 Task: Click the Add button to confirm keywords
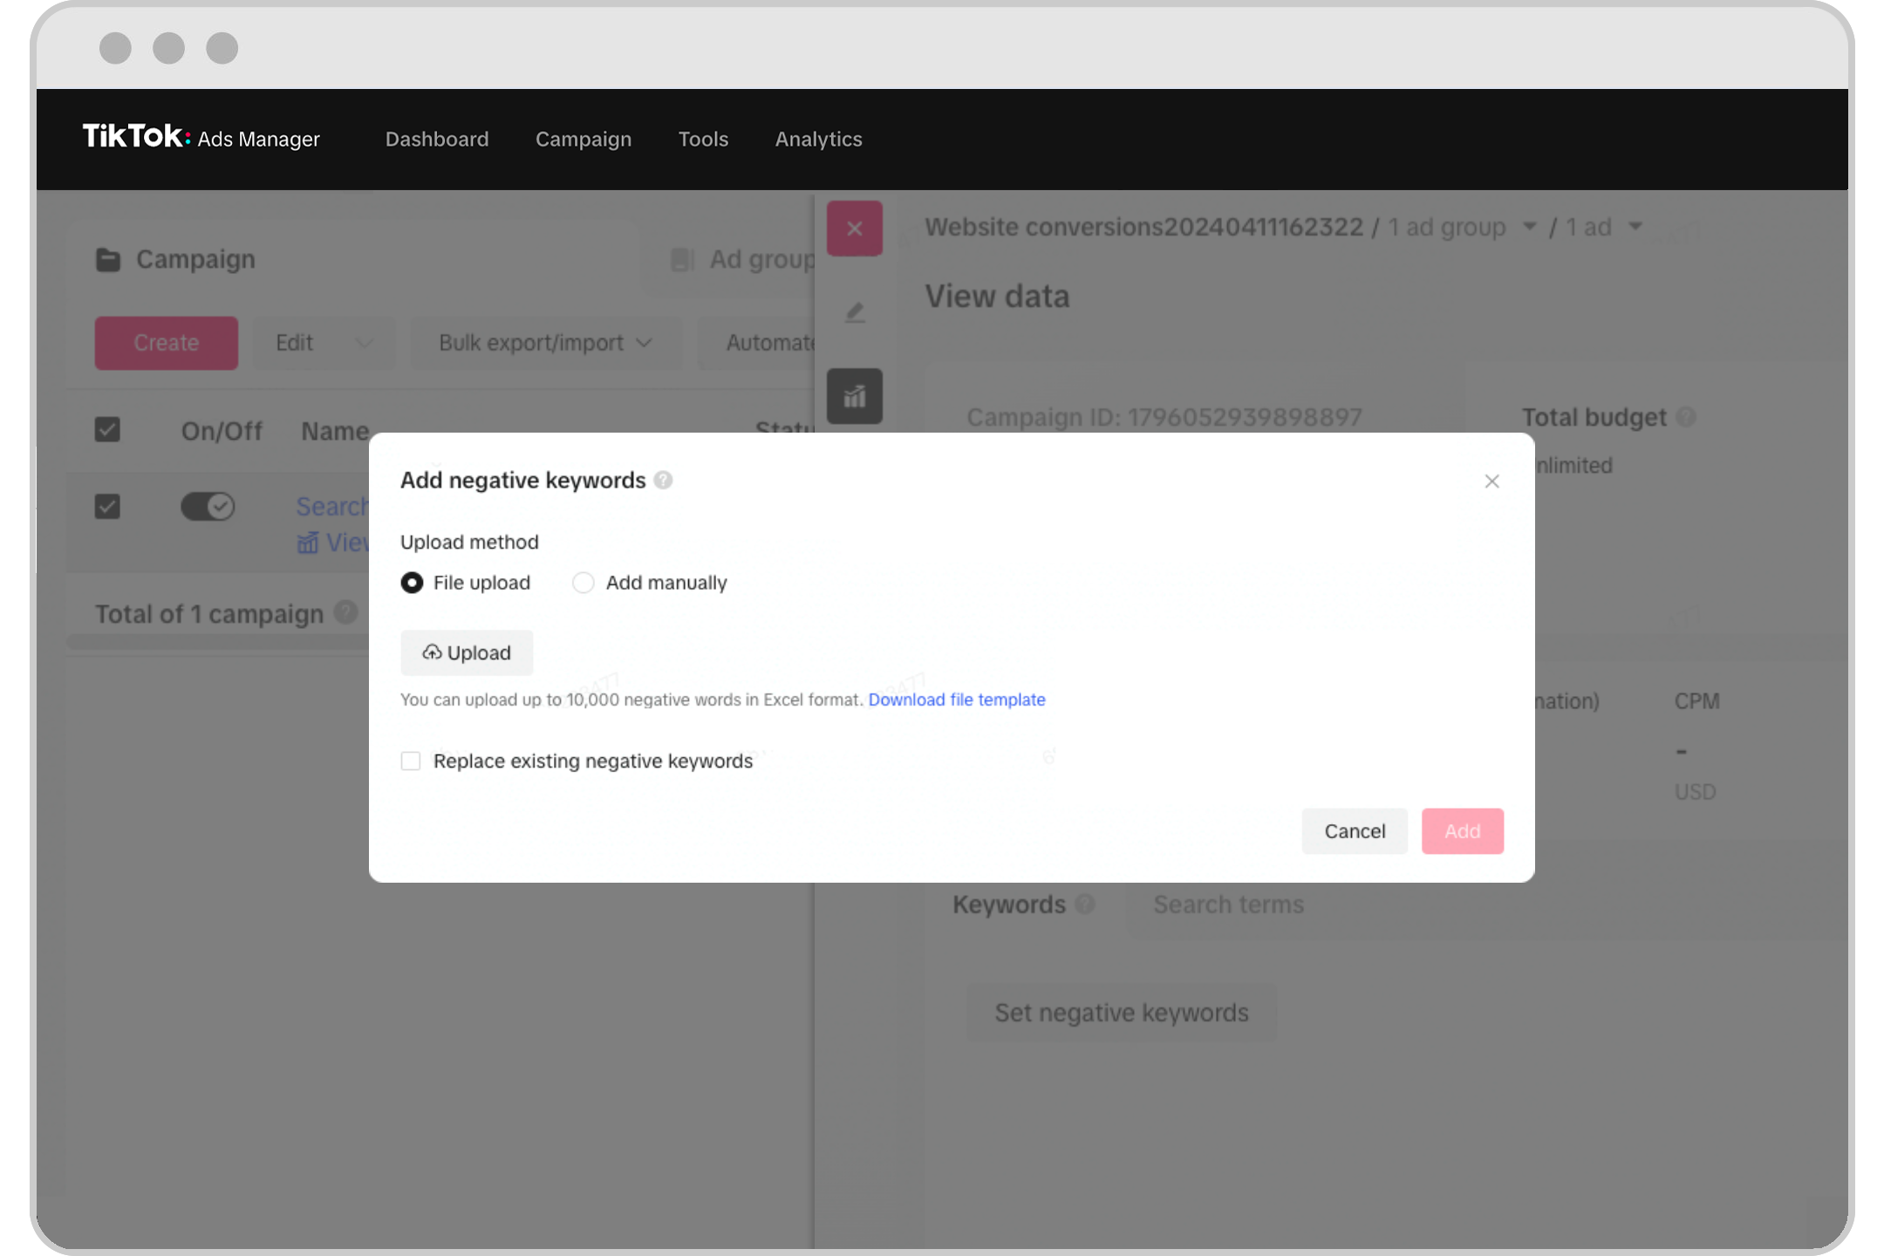click(x=1462, y=829)
